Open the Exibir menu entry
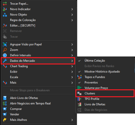This screenshot has width=135, height=125. coord(39,72)
